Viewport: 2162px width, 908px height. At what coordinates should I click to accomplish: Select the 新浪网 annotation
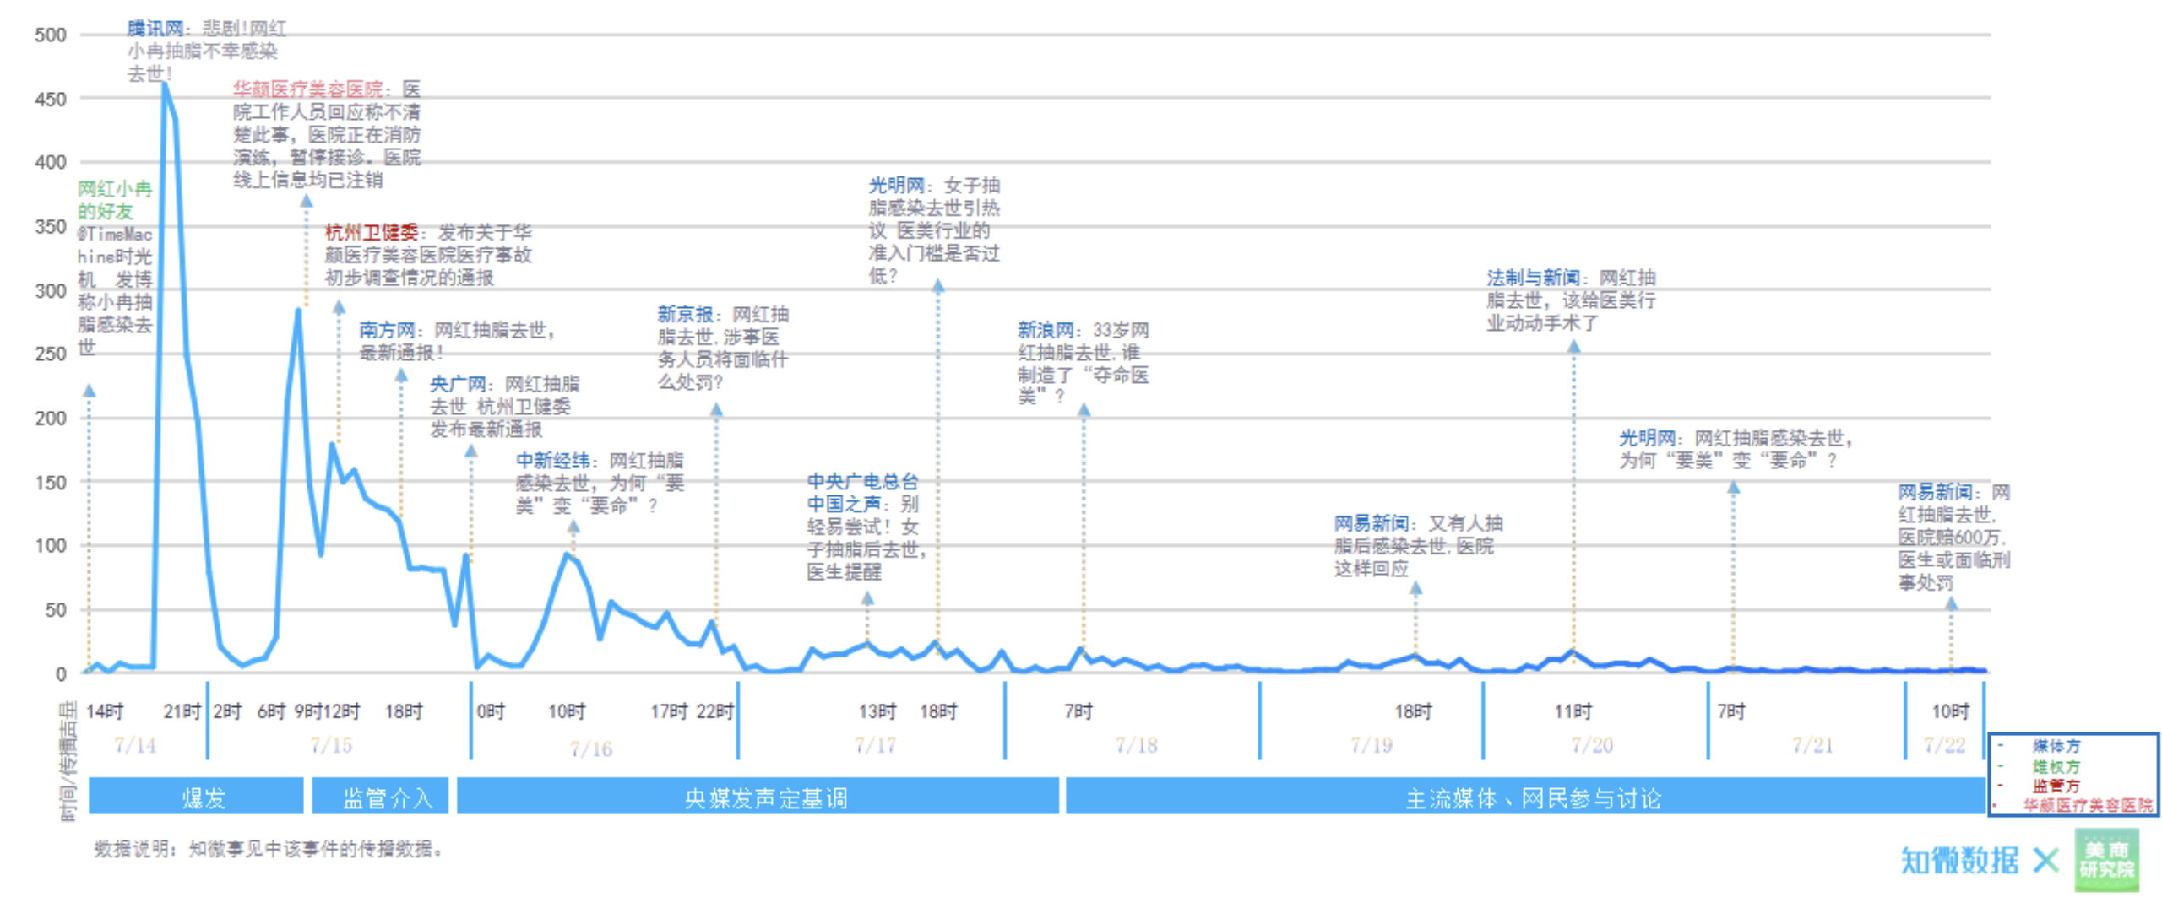tap(1083, 363)
